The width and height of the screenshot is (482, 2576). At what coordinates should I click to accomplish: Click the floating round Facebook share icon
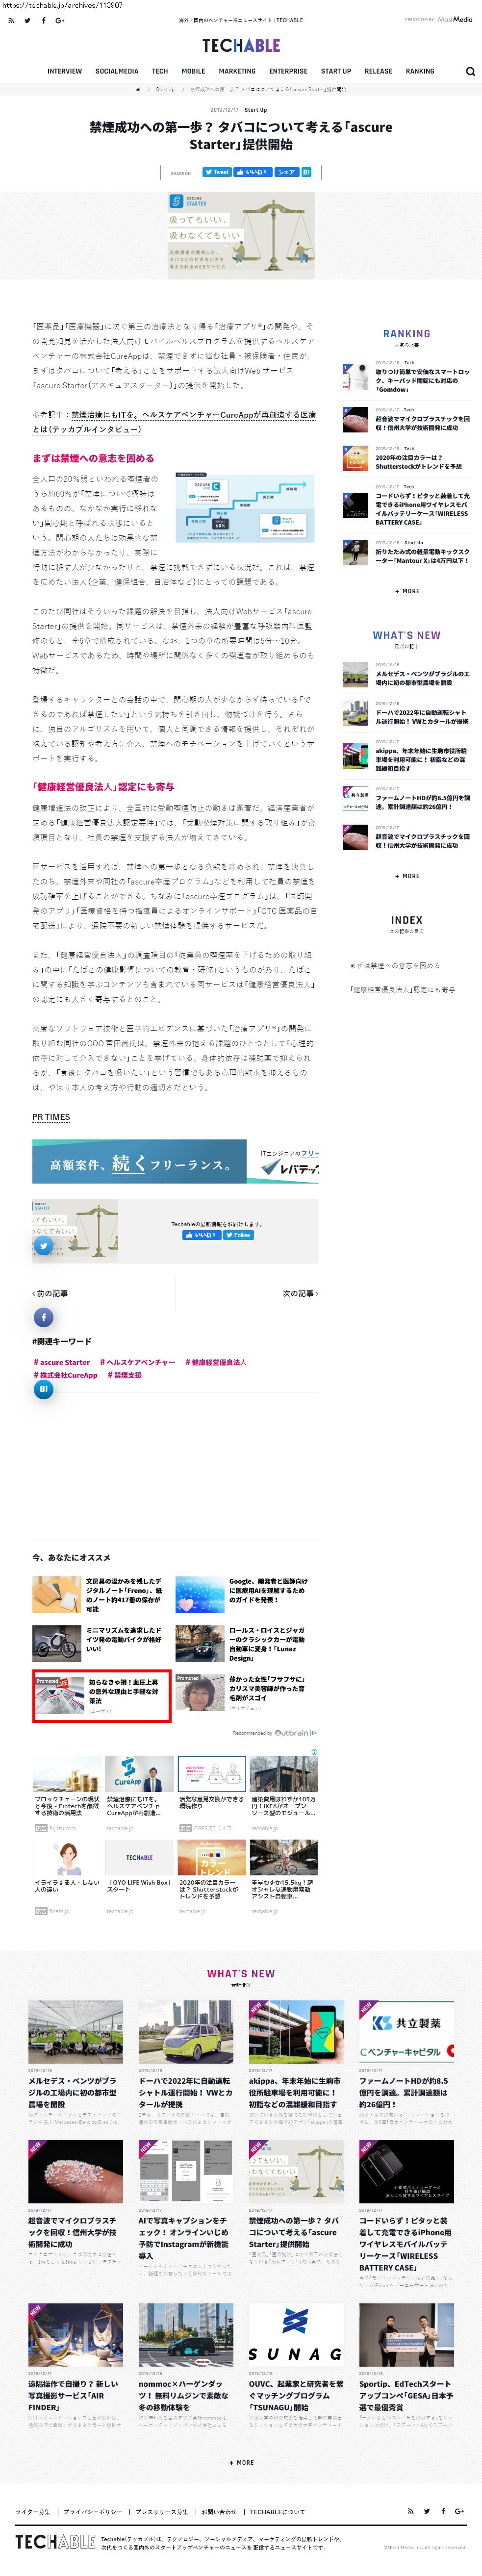coord(43,1317)
